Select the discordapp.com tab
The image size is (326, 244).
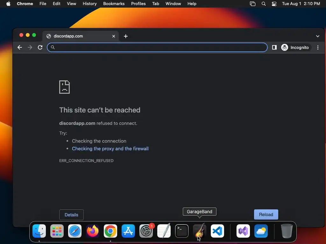pos(81,36)
